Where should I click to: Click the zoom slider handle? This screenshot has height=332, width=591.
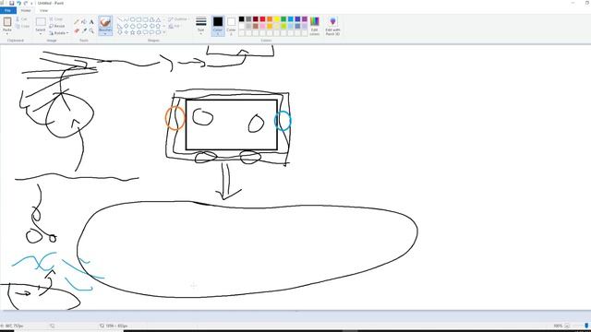586,326
